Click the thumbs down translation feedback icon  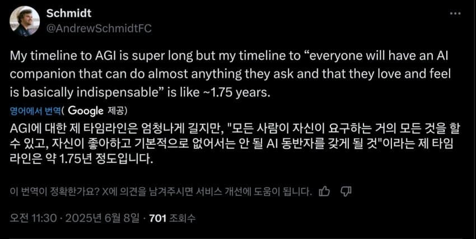click(x=346, y=191)
